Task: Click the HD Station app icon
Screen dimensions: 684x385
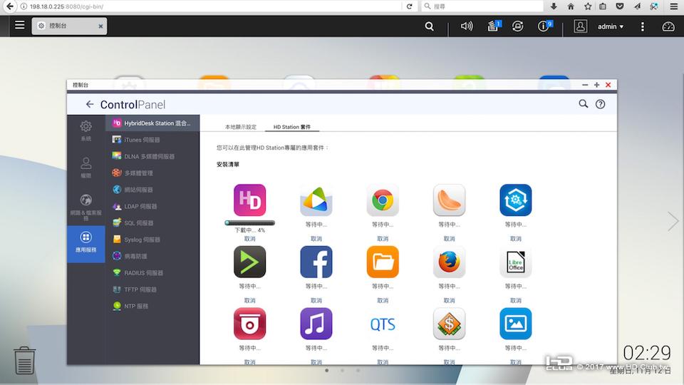Action: pyautogui.click(x=249, y=200)
